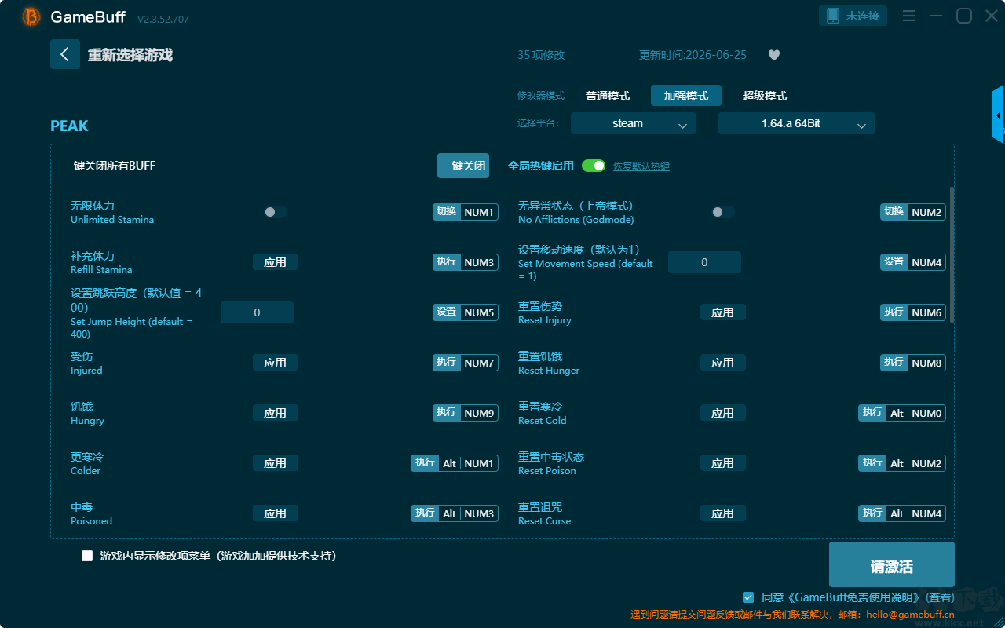This screenshot has height=628, width=1005.
Task: Click the heart favorite icon
Action: [773, 55]
